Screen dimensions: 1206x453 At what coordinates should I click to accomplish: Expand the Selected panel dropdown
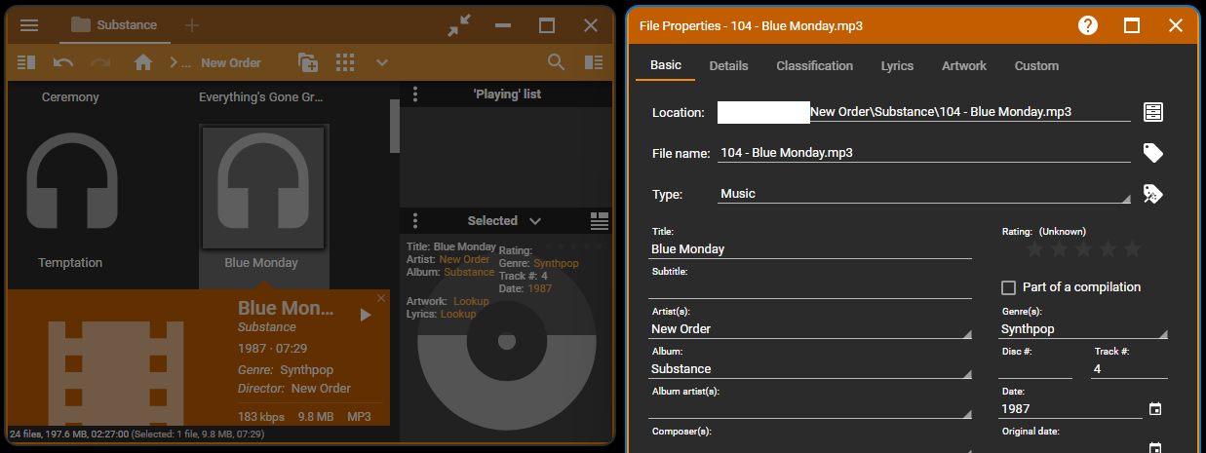click(534, 221)
